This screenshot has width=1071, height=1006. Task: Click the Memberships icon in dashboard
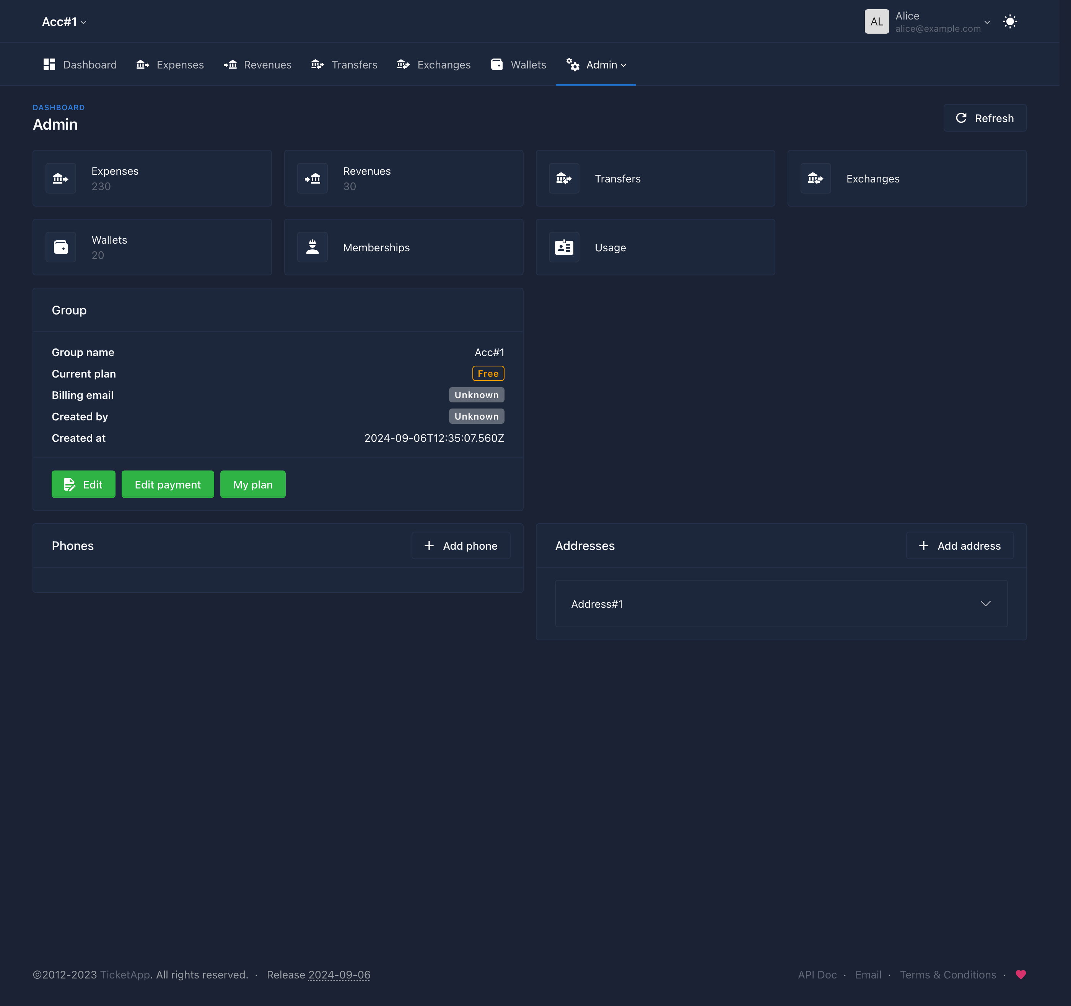click(313, 247)
